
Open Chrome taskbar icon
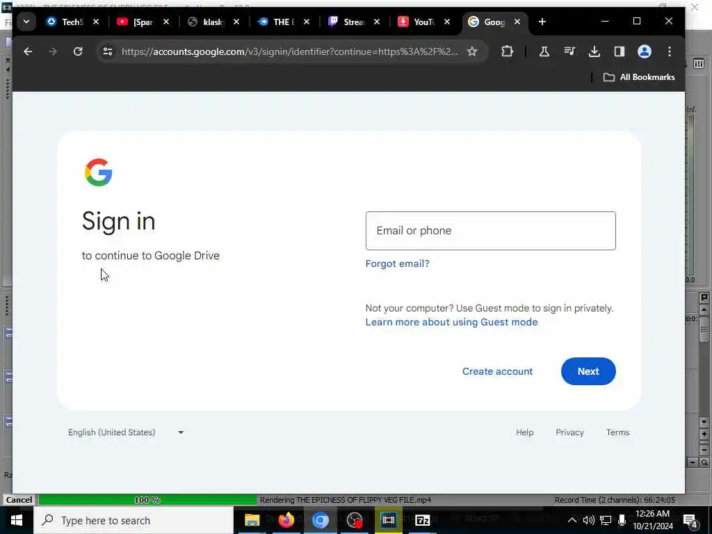click(x=320, y=520)
